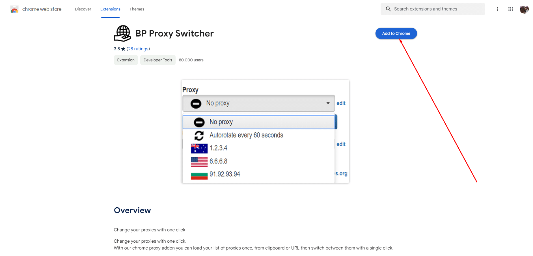Image resolution: width=533 pixels, height=256 pixels.
Task: Click the search magnifier icon
Action: point(388,9)
